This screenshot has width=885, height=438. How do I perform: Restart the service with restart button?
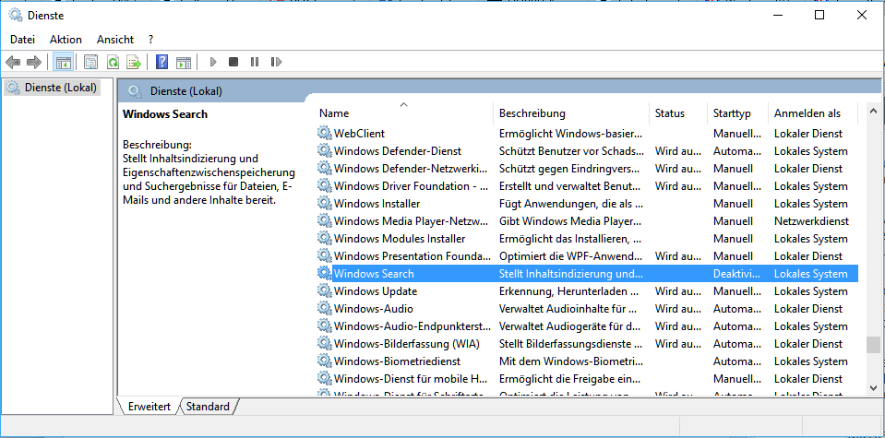276,62
